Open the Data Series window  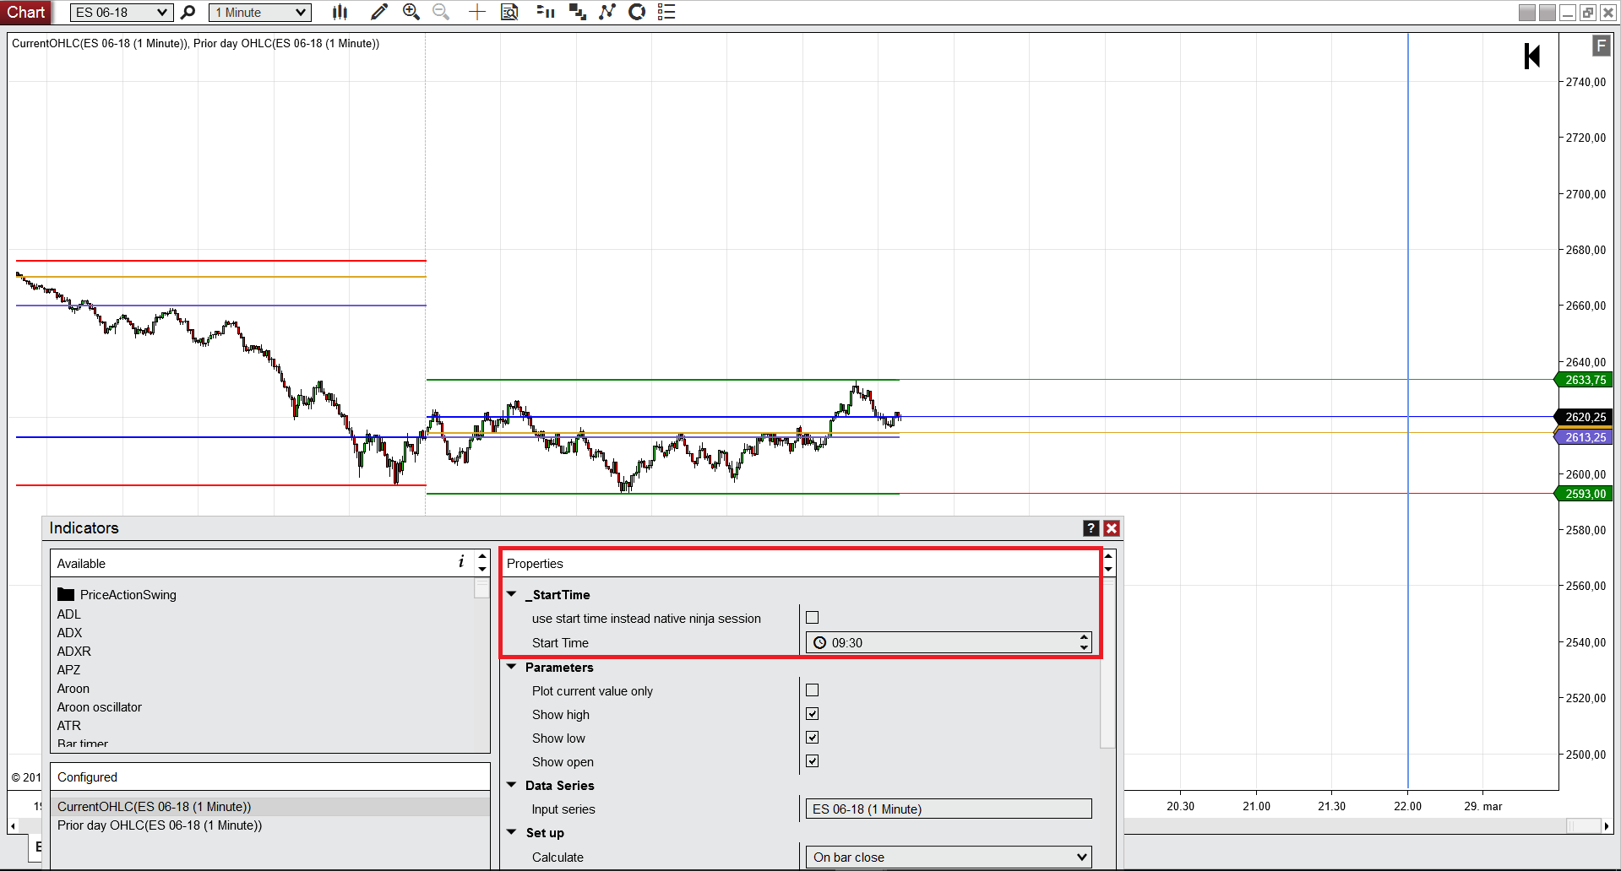[578, 12]
